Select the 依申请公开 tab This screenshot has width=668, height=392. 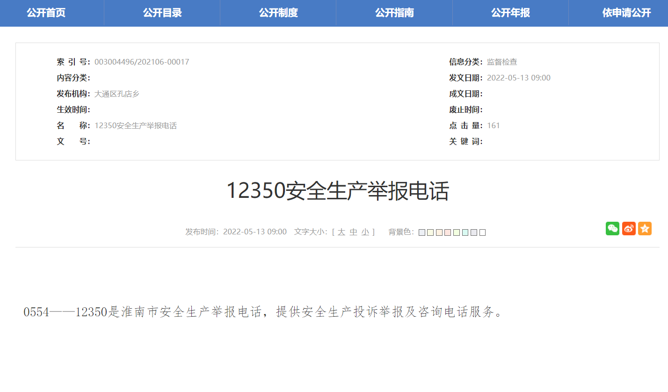[626, 13]
